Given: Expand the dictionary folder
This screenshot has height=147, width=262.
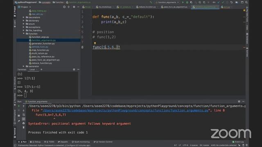Looking at the screenshot, I should [x=24, y=21].
